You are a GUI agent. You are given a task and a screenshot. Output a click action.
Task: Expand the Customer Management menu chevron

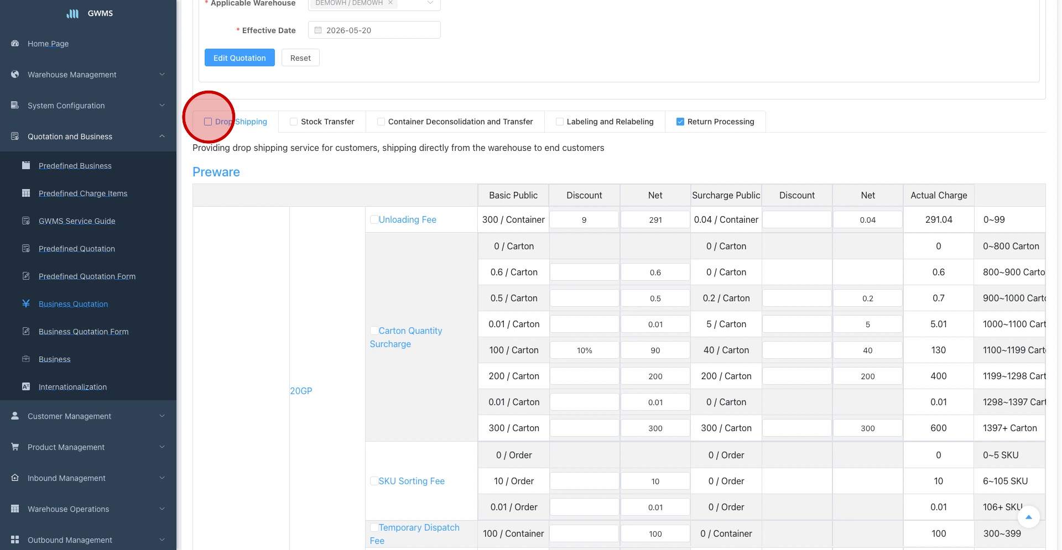coord(162,416)
